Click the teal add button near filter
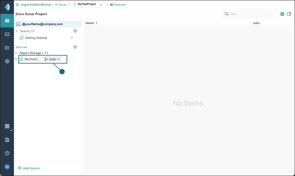The height and width of the screenshot is (176, 295). (282, 14)
